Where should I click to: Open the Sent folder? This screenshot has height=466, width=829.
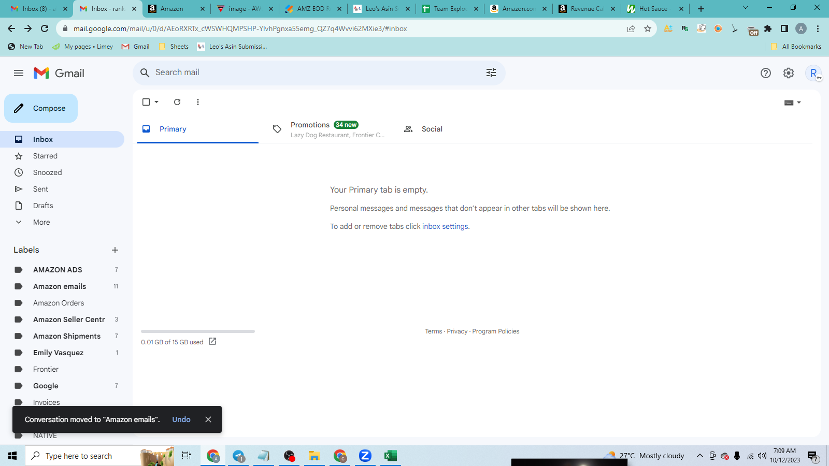point(62,189)
